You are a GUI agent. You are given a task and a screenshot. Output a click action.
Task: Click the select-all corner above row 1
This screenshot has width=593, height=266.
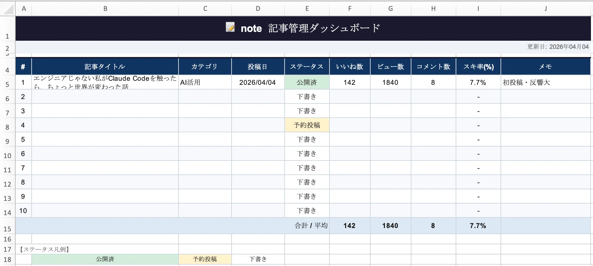(x=7, y=8)
